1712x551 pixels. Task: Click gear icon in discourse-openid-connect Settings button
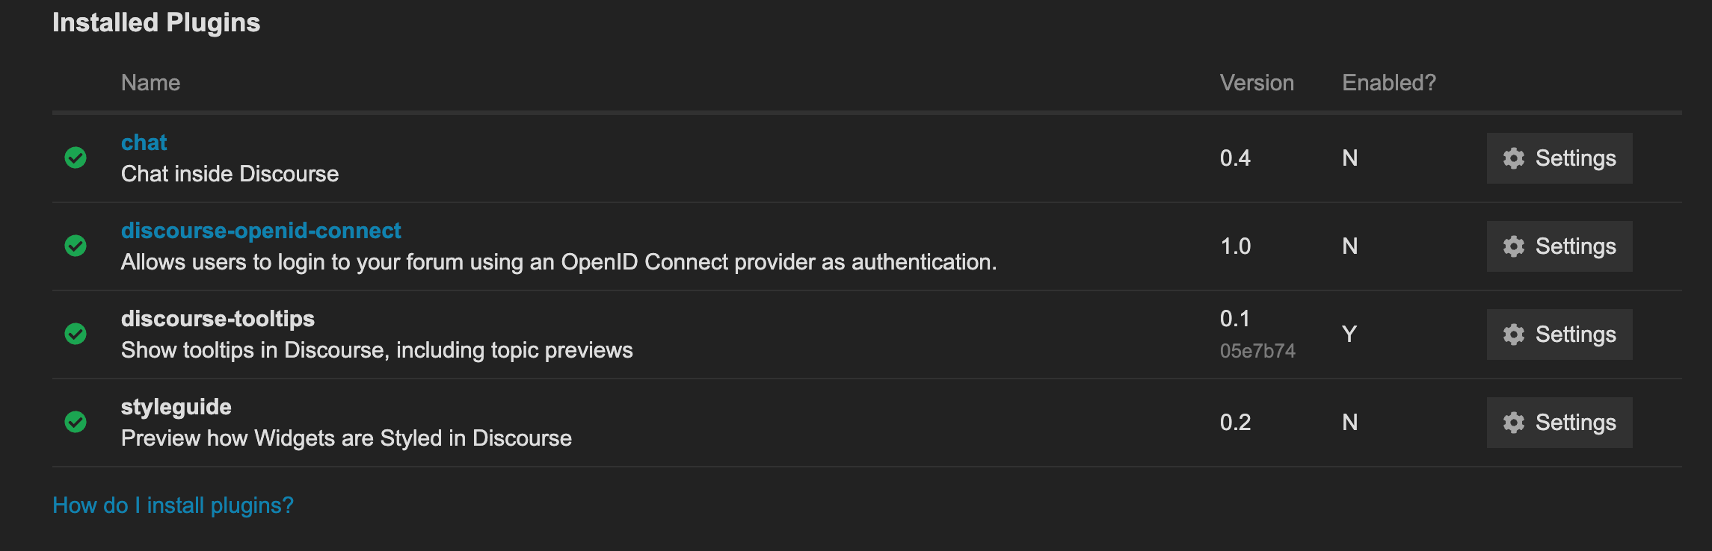(x=1514, y=246)
